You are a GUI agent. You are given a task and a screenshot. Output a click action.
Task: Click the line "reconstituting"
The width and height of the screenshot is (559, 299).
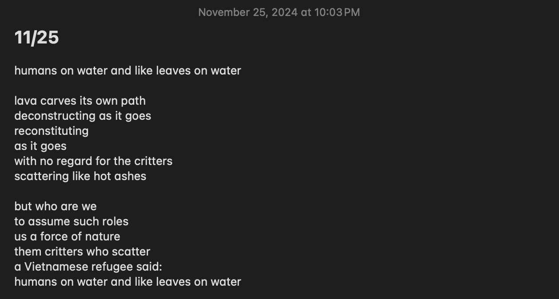(52, 131)
